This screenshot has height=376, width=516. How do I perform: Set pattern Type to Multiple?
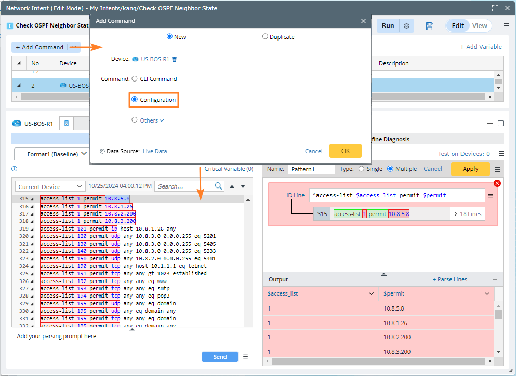coord(390,169)
